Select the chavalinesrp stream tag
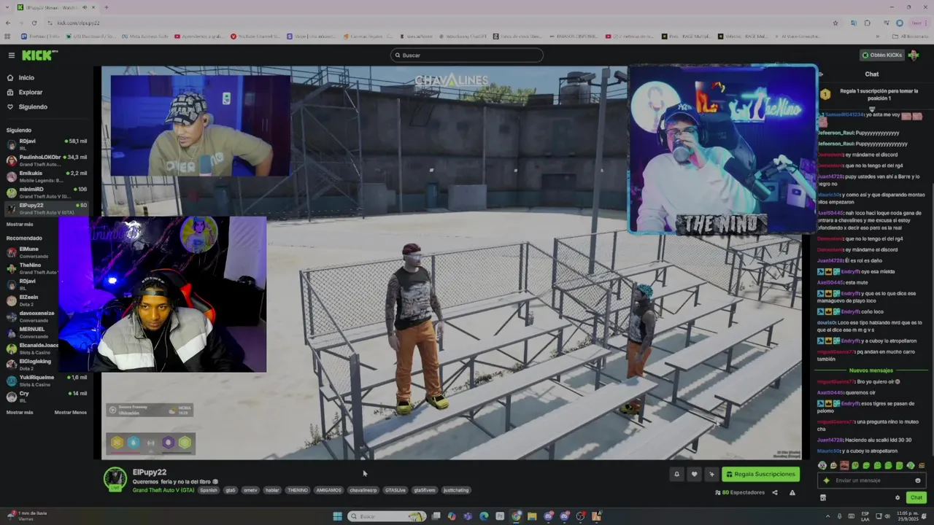 pos(363,490)
